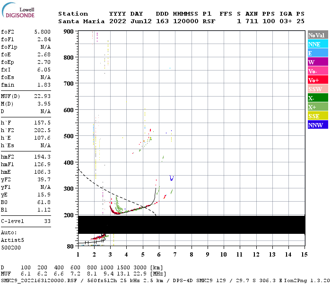Select the SSW salmon legend swatch
This screenshot has width=331, height=284.
(318, 89)
